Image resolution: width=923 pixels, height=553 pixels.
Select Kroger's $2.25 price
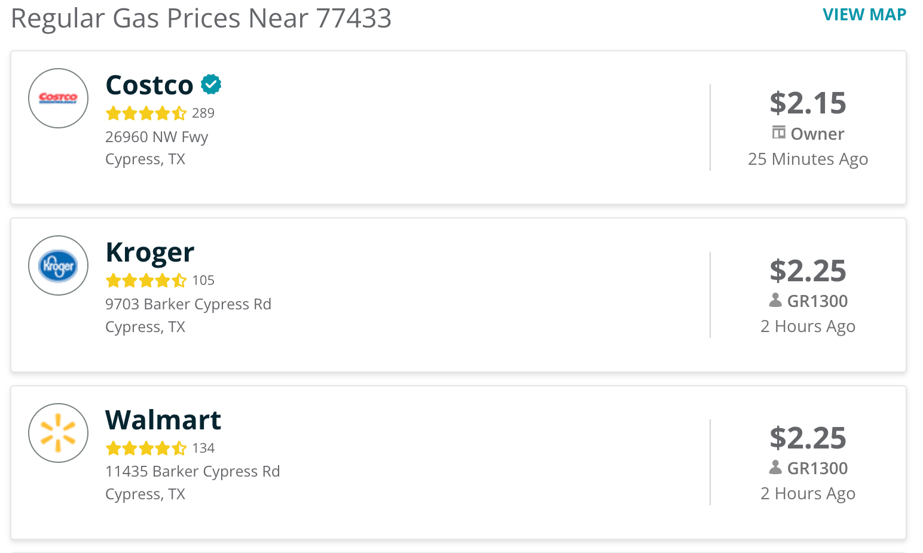(x=808, y=271)
